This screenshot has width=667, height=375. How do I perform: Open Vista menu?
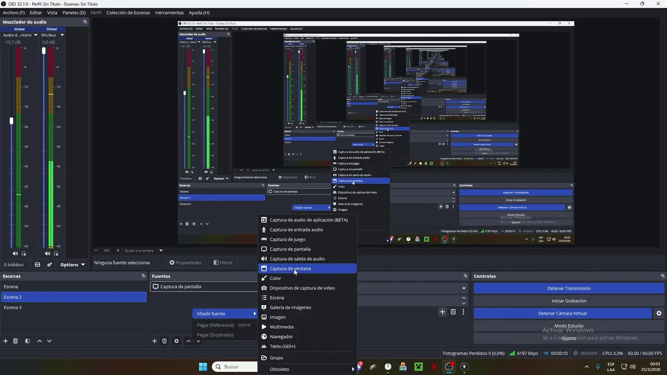pos(52,12)
